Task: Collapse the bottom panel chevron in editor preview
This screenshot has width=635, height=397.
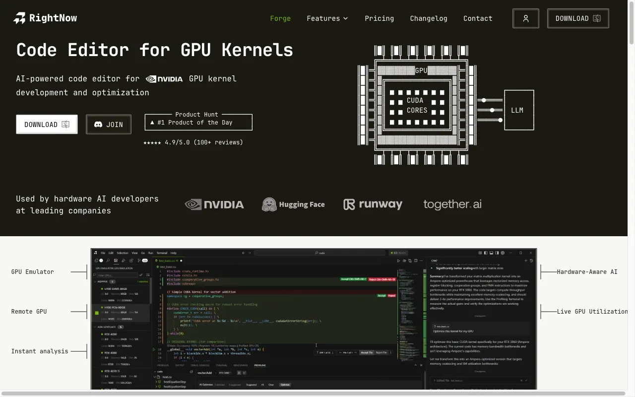Action: pos(416,365)
